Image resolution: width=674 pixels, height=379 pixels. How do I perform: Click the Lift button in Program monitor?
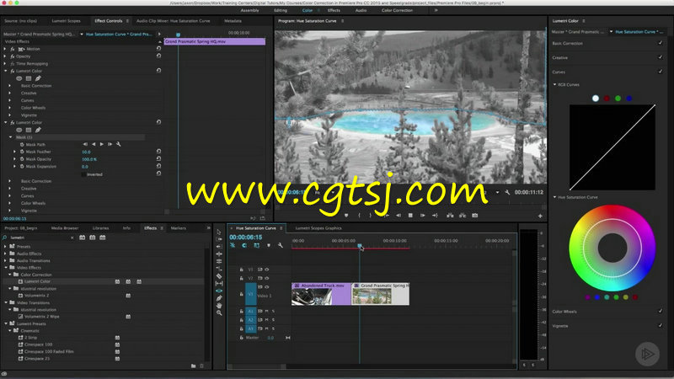tap(450, 216)
